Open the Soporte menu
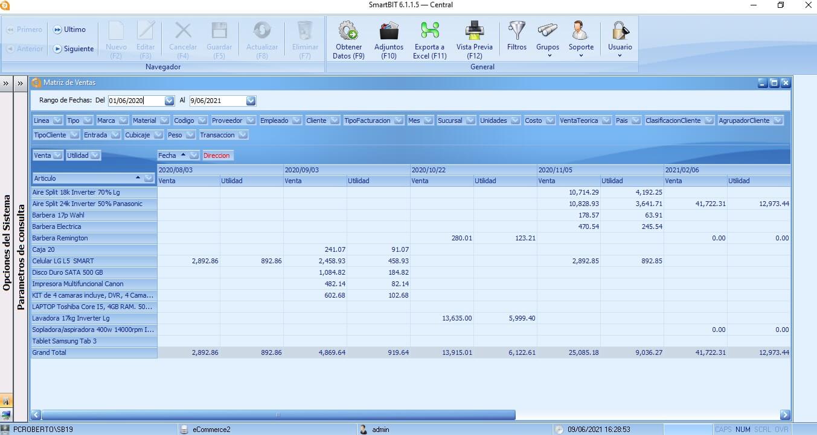 click(581, 39)
